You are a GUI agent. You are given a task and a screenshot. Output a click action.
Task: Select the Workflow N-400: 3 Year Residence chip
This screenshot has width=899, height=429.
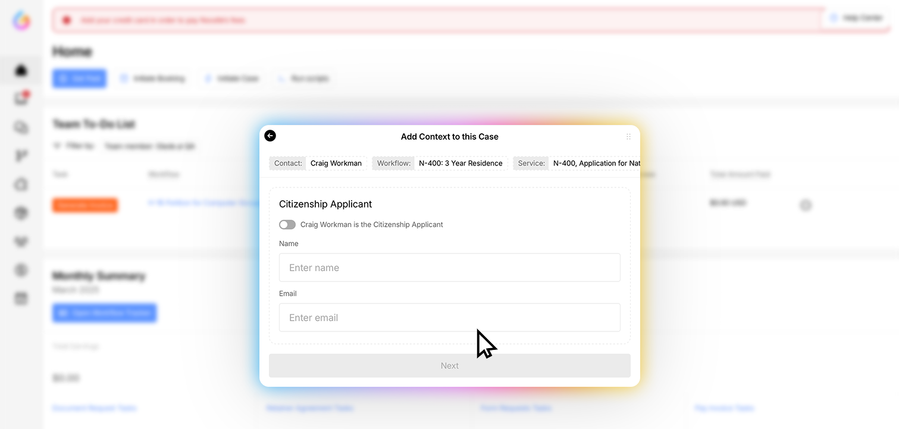click(x=440, y=163)
